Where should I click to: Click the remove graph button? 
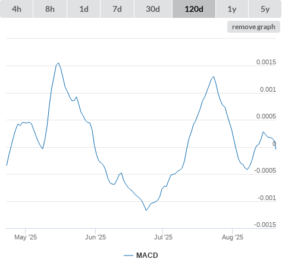[x=253, y=27]
